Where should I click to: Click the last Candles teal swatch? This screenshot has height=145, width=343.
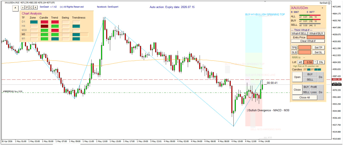click(x=319, y=70)
